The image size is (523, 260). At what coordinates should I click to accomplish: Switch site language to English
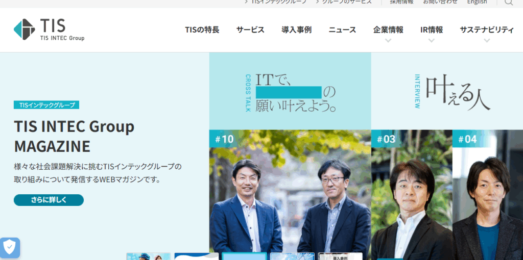pyautogui.click(x=477, y=2)
